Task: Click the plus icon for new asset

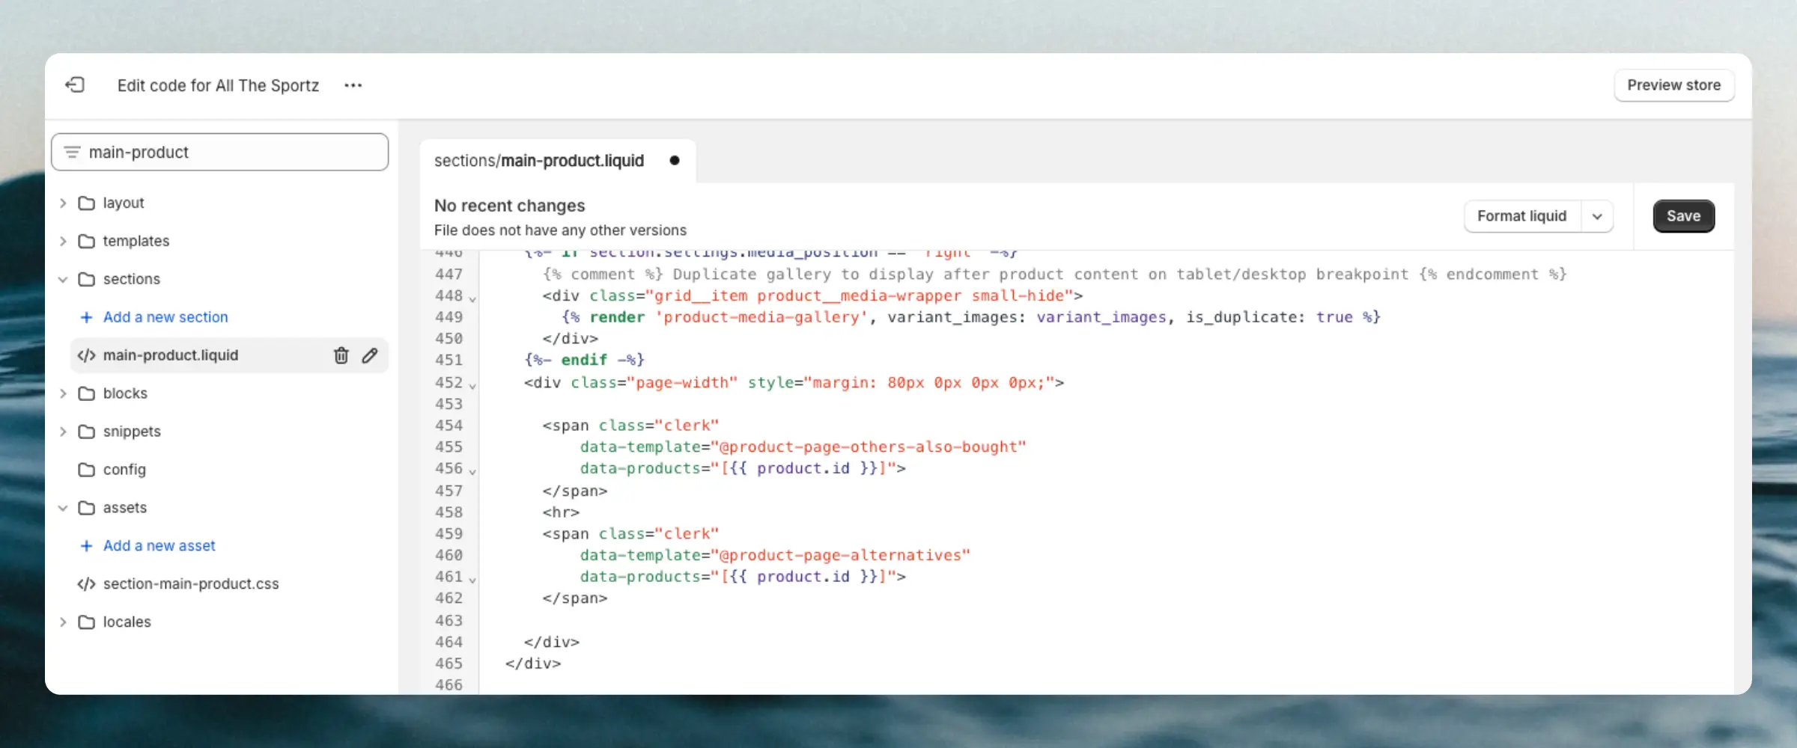Action: tap(86, 546)
